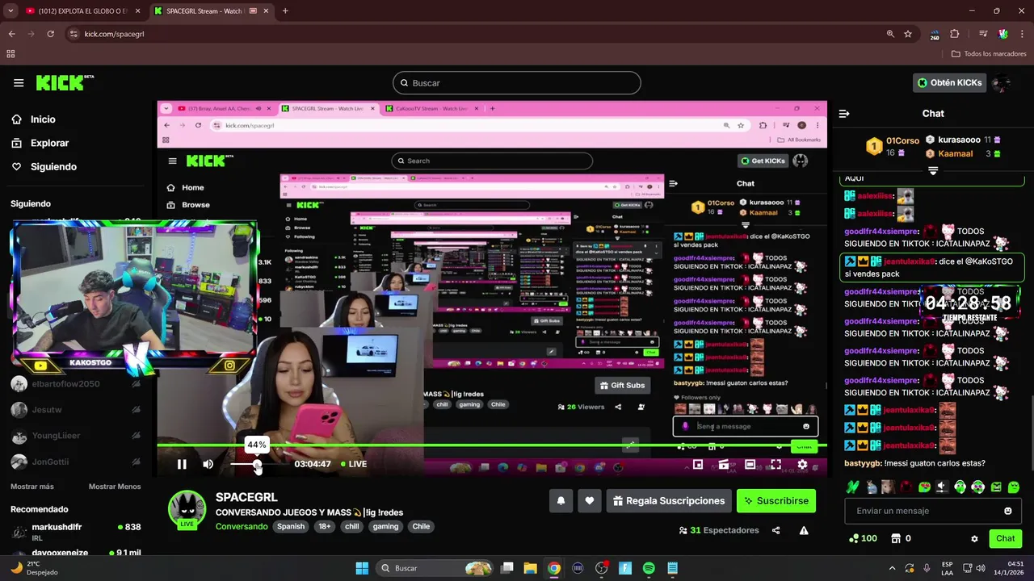Open followed channel elbartoflow2050
1034x581 pixels.
click(76, 384)
